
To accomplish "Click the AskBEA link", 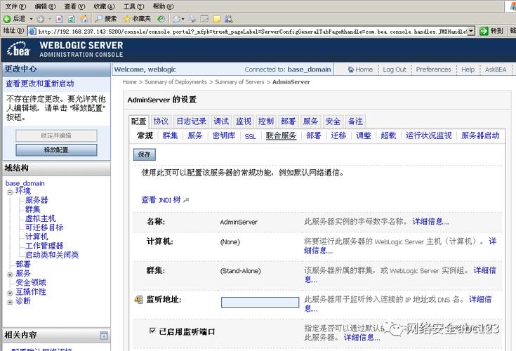I will pos(496,69).
